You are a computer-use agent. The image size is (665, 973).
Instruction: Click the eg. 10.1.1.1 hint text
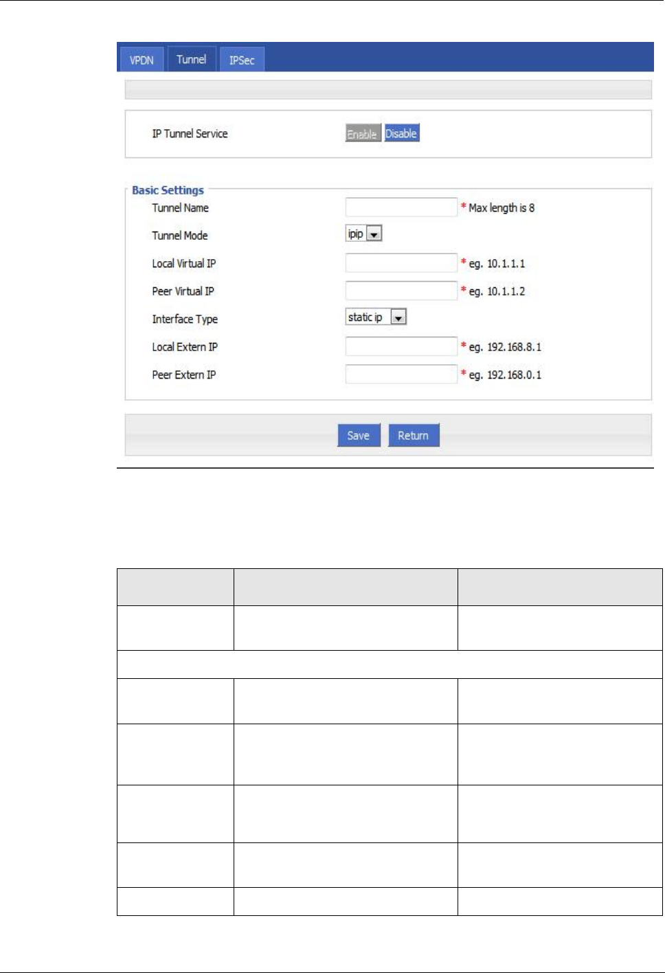pyautogui.click(x=497, y=264)
